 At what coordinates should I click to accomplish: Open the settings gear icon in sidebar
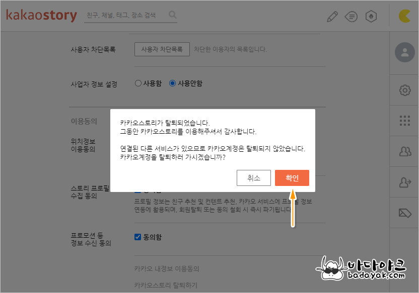tap(405, 90)
